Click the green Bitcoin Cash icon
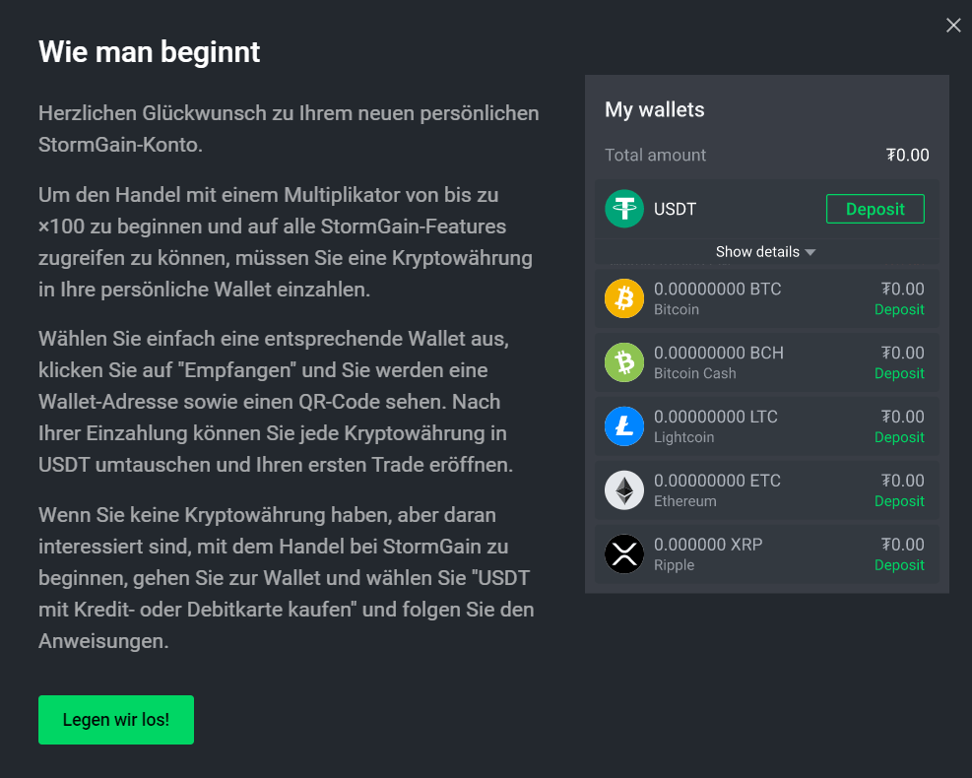Viewport: 972px width, 778px height. (624, 362)
